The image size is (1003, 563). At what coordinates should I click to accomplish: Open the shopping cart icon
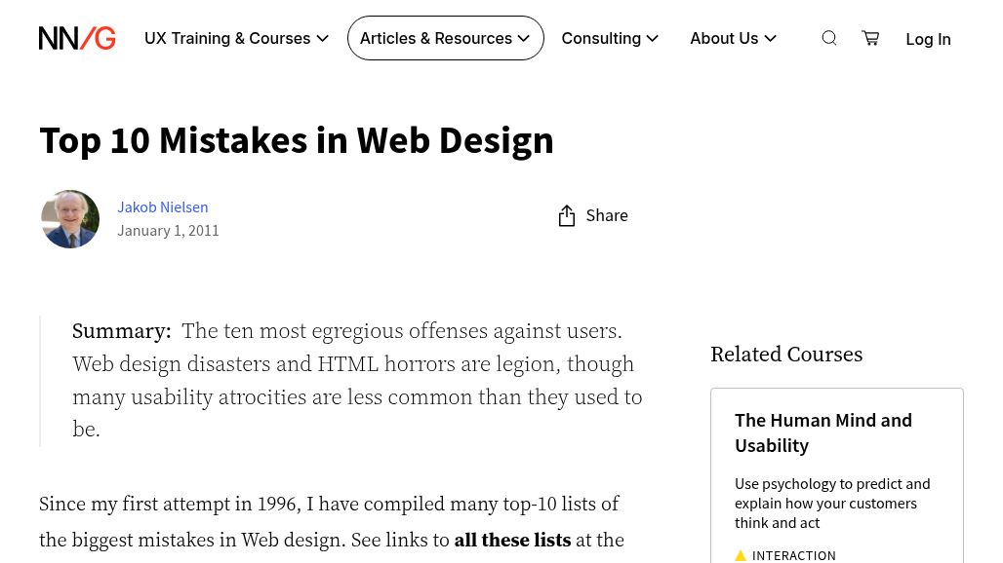pos(869,38)
